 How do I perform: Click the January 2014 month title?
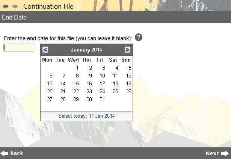86,50
